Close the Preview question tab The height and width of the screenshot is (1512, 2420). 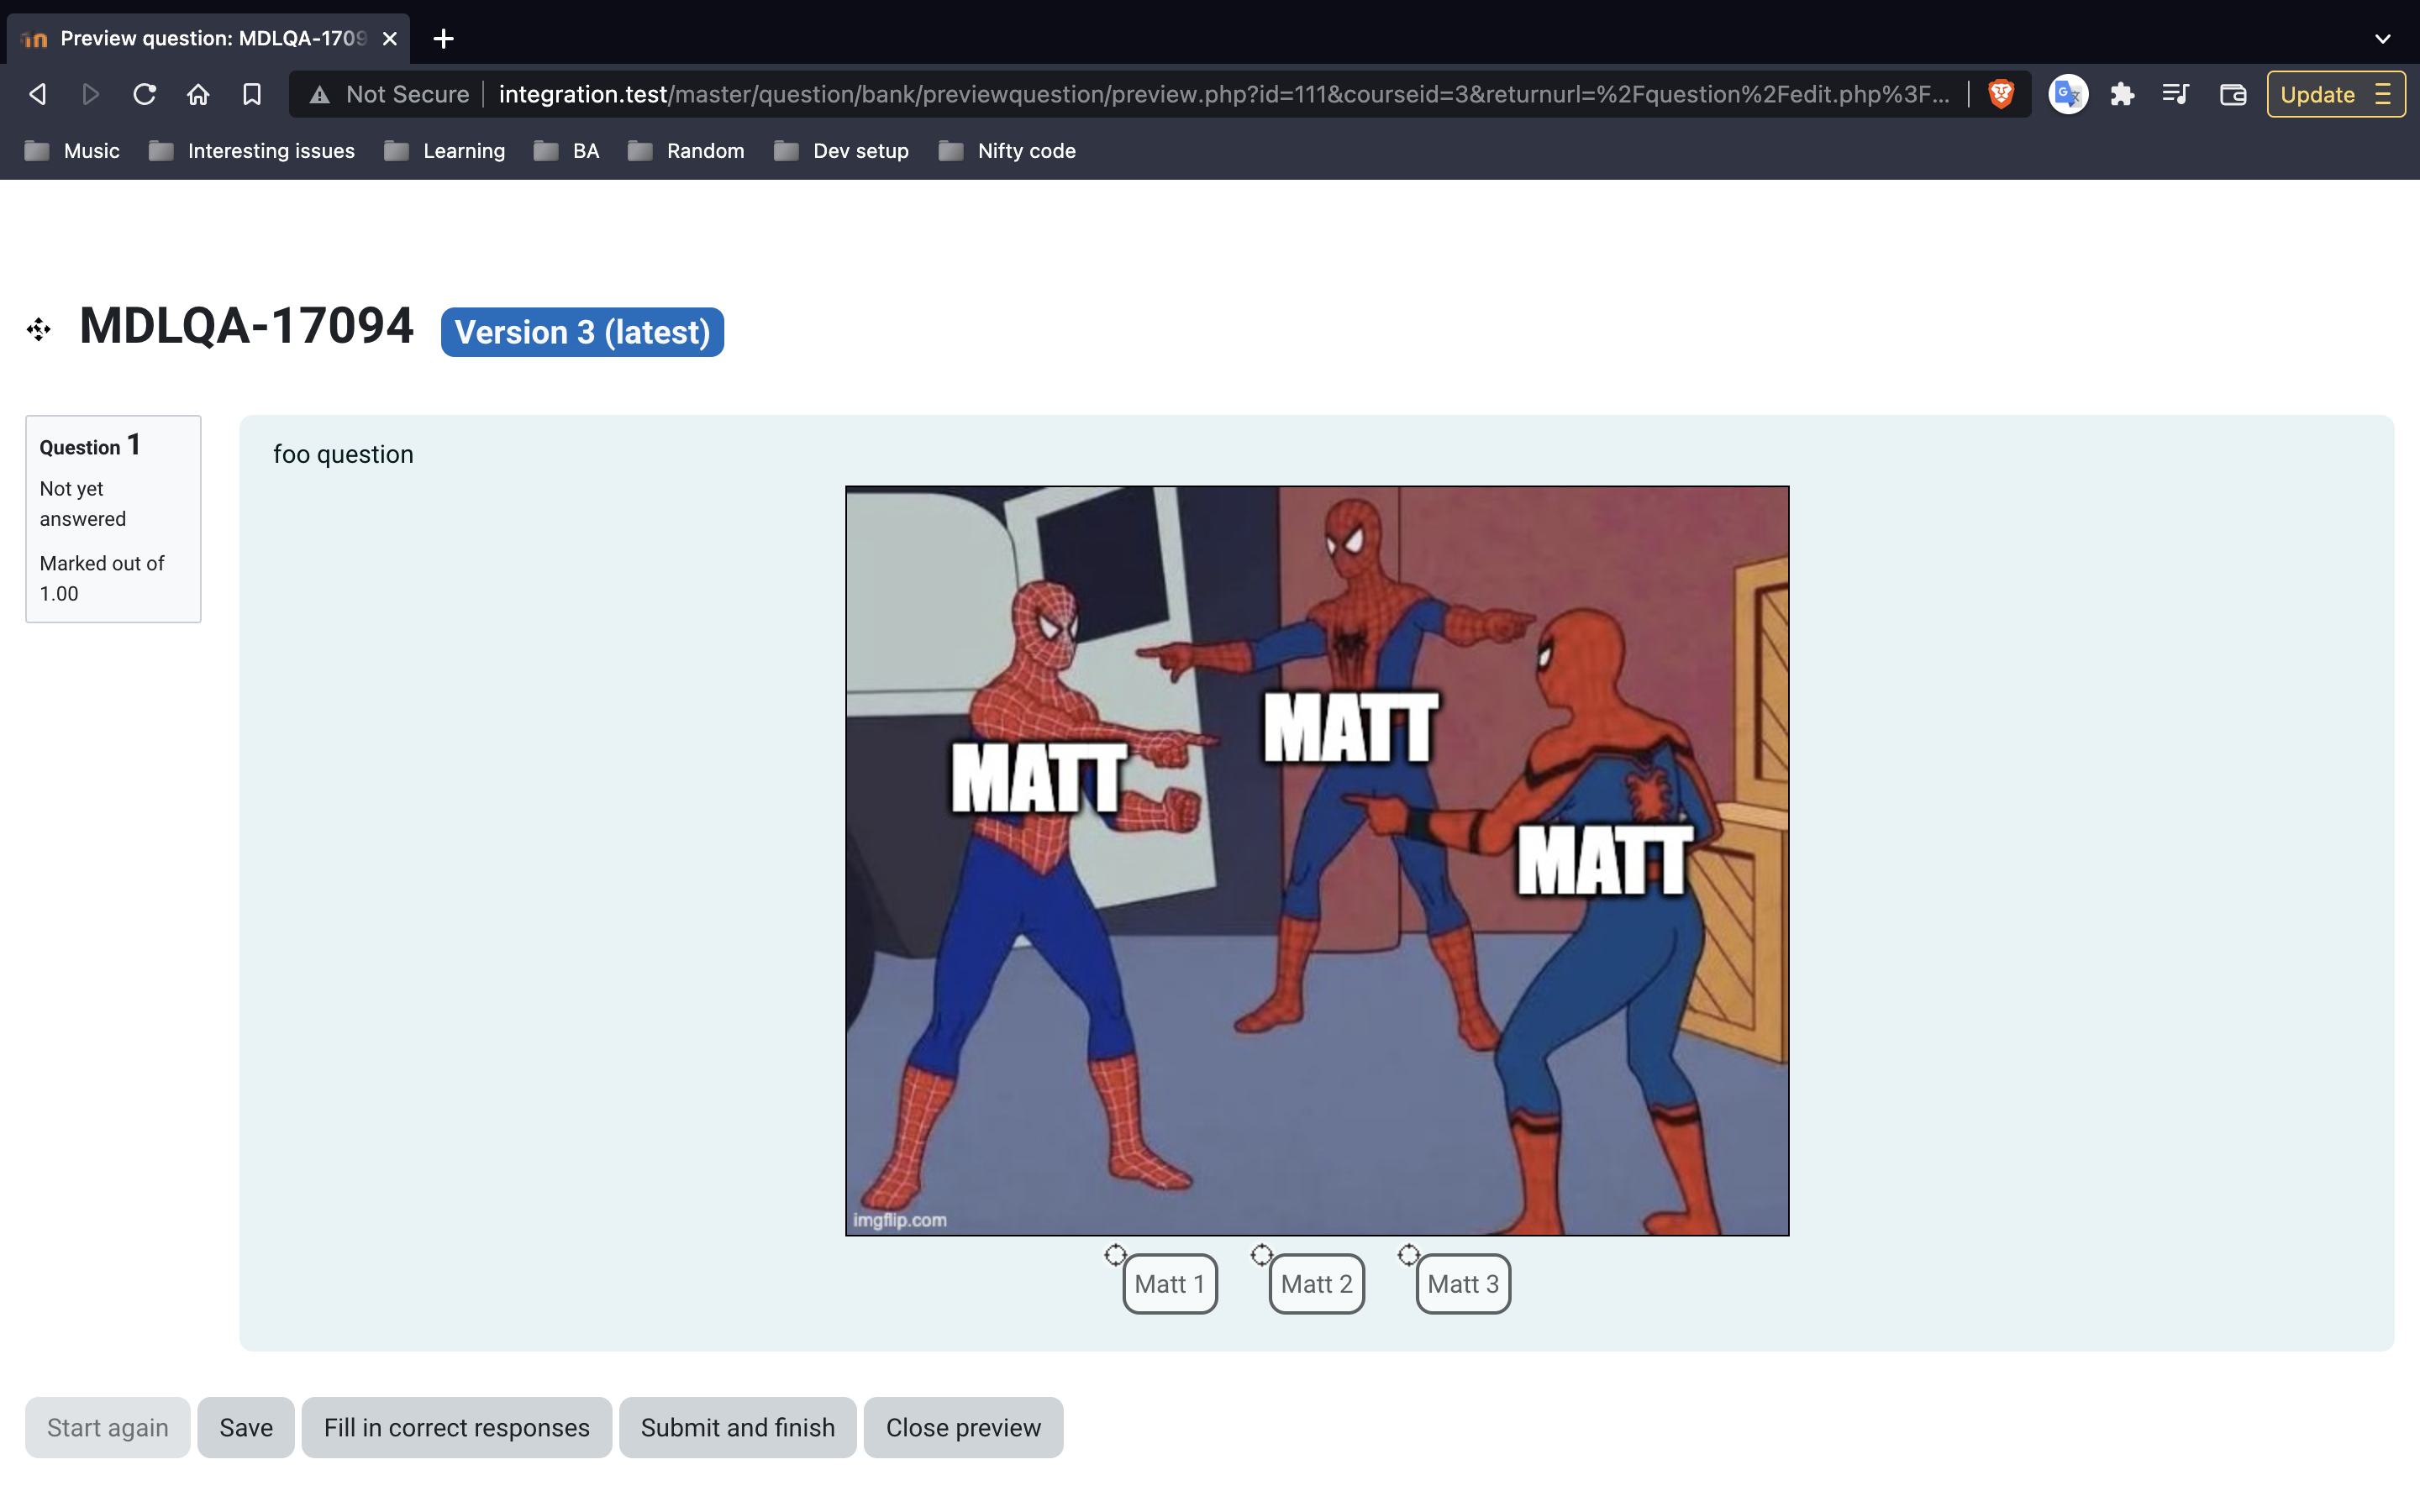coord(390,38)
